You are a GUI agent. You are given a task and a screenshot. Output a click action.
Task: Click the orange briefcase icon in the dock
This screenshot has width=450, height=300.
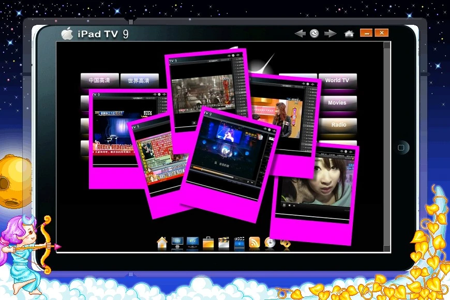(208, 243)
